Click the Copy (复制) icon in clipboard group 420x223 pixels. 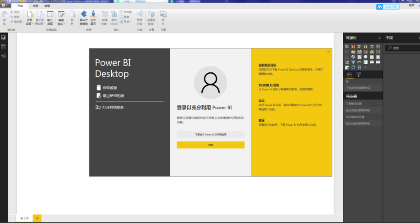[12, 17]
